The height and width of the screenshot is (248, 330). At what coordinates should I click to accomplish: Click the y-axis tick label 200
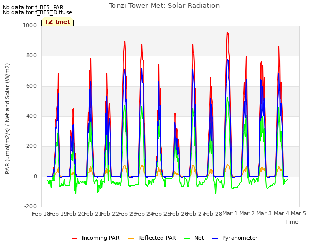pos(31,146)
